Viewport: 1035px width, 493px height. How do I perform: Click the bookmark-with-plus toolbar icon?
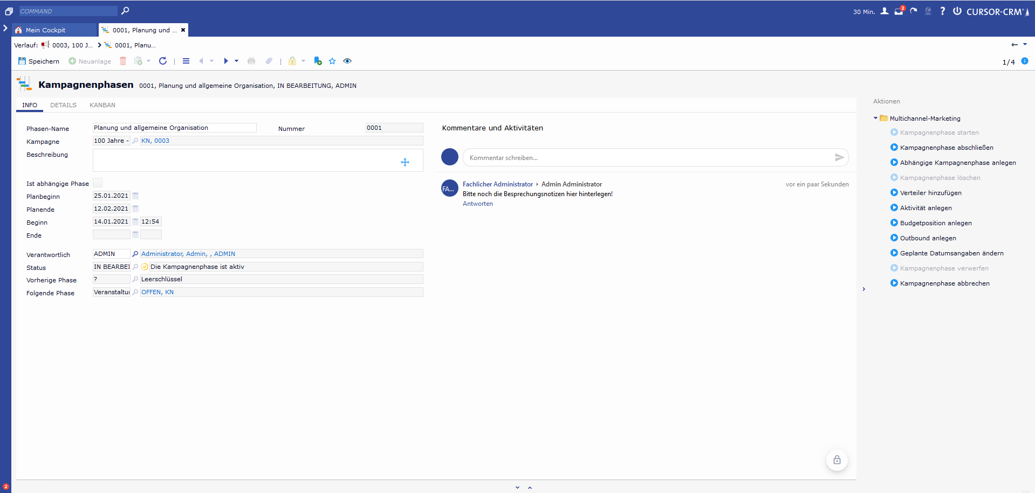(x=318, y=61)
